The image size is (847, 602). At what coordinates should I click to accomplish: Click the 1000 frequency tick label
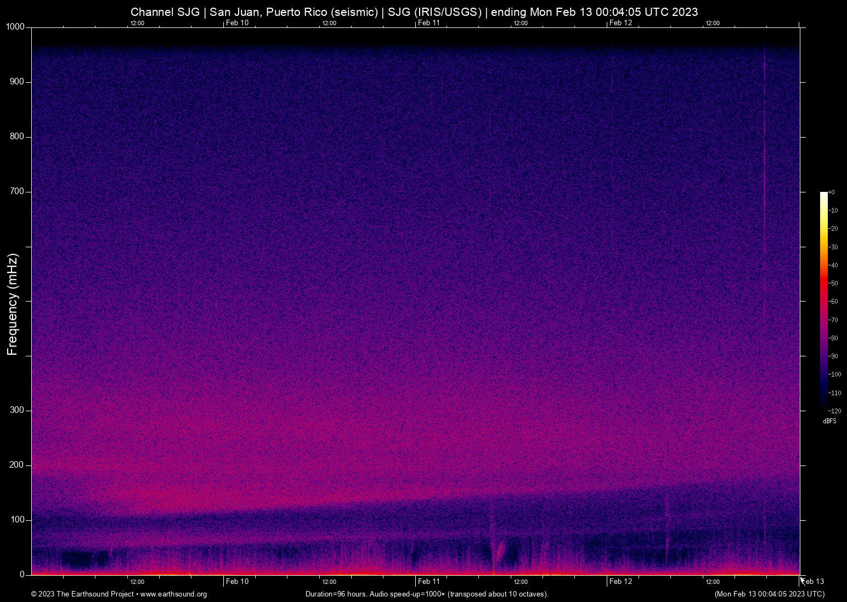point(15,26)
